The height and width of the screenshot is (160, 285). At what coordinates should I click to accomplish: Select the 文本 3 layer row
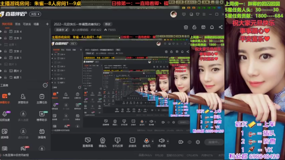click(x=25, y=38)
